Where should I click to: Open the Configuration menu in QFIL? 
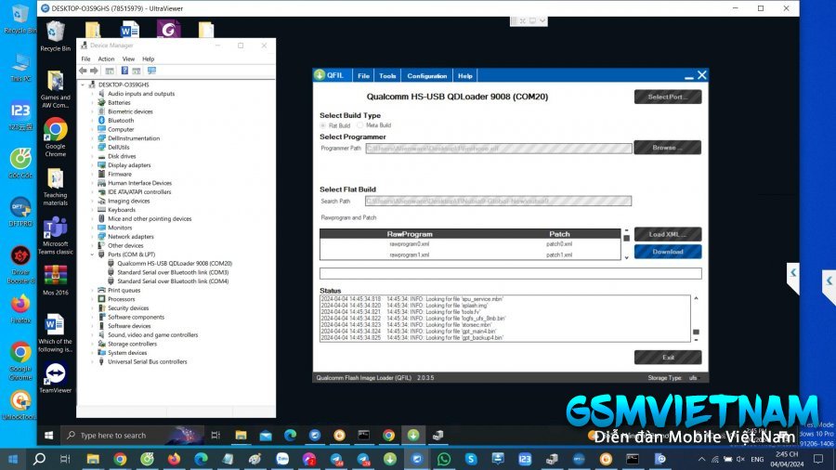click(x=427, y=75)
